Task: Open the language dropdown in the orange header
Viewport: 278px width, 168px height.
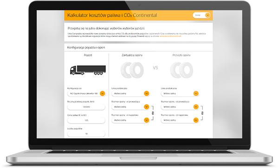Action: [x=201, y=15]
